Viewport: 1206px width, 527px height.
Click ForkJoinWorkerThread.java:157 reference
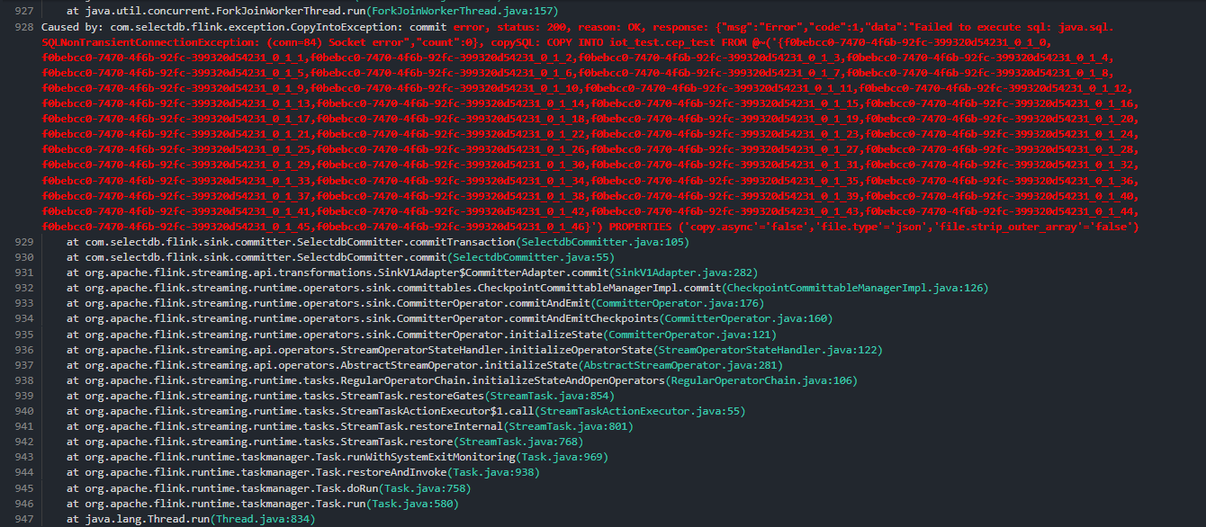(464, 12)
